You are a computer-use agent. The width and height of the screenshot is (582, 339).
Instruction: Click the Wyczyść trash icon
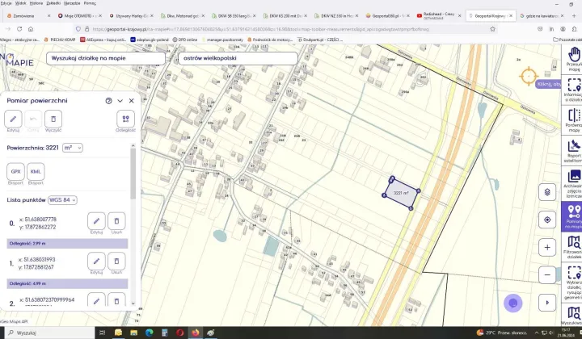pos(53,119)
